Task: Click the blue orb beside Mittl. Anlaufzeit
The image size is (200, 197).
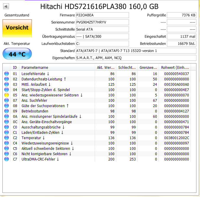Action: (x=7, y=85)
